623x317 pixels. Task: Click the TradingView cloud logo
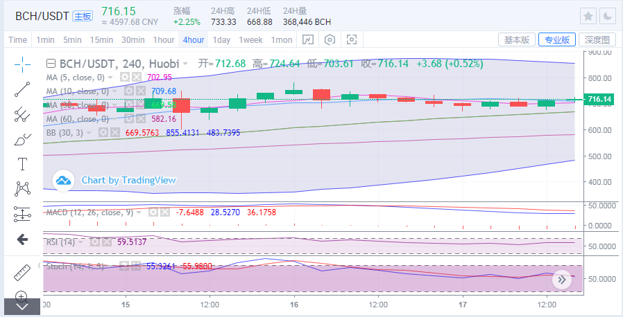click(x=64, y=180)
